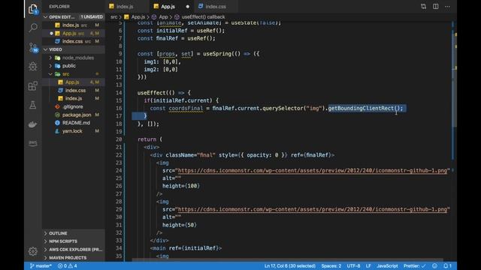Change encoding via UTF-8 status
This screenshot has width=481, height=270.
(x=353, y=265)
